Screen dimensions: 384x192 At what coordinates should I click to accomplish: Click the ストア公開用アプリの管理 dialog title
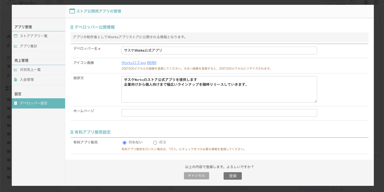(x=99, y=11)
